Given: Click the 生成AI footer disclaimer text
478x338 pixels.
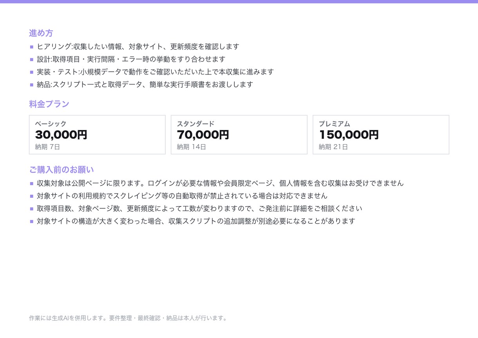Looking at the screenshot, I should pos(129,318).
